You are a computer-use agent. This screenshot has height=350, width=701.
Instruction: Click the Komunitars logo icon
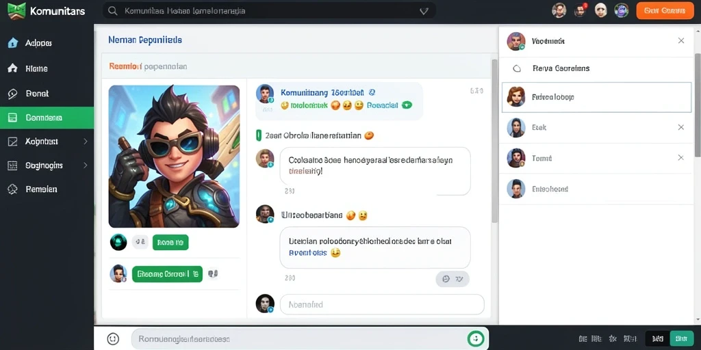click(x=16, y=11)
